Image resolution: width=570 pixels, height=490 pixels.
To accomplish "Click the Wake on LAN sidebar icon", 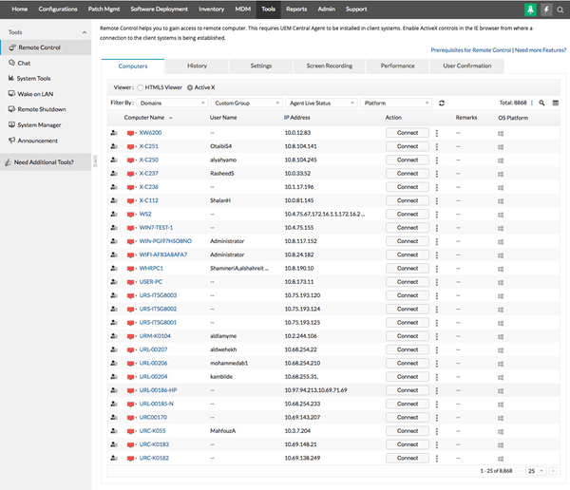I will coord(10,94).
